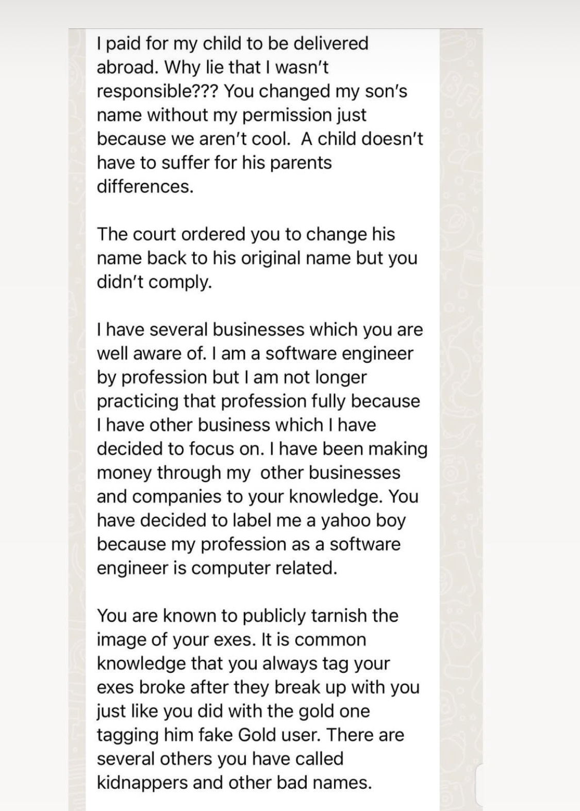Select the paragraph beginning "The court ordered you"

(257, 258)
